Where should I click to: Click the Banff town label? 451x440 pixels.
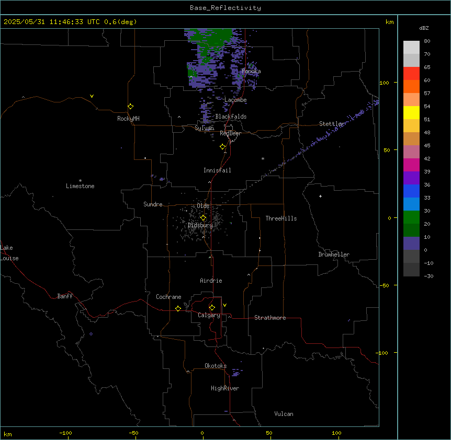pyautogui.click(x=65, y=296)
